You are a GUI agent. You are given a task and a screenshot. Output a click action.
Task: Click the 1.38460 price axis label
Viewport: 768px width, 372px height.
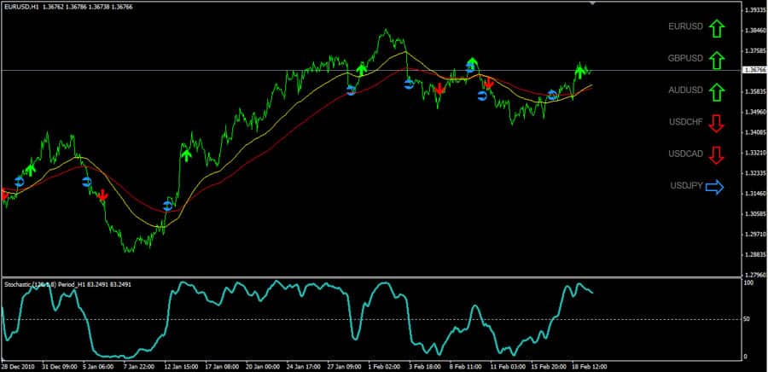point(756,31)
